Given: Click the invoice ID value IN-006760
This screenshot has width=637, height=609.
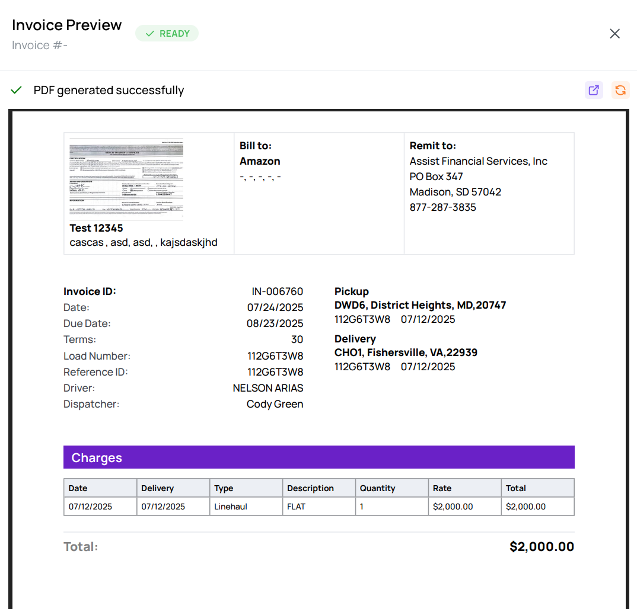Looking at the screenshot, I should pos(277,291).
